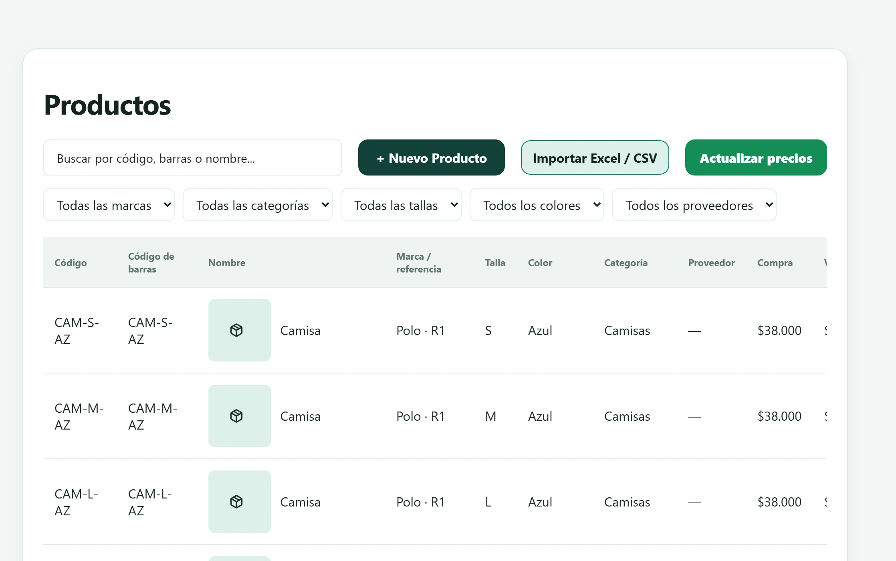Click size 'L' cell
Viewport: 896px width, 561px height.
pyautogui.click(x=488, y=502)
